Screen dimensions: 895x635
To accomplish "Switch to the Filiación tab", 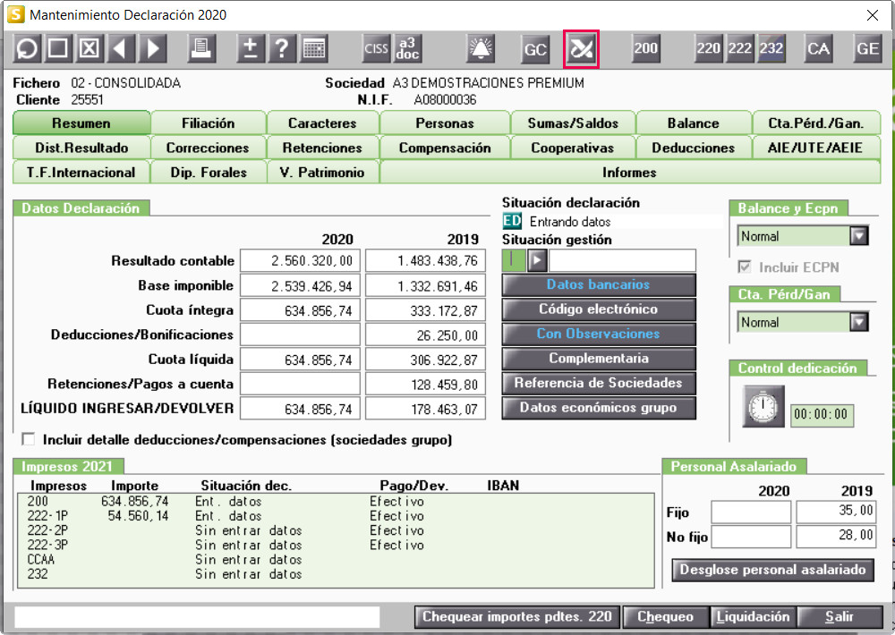I will click(209, 123).
